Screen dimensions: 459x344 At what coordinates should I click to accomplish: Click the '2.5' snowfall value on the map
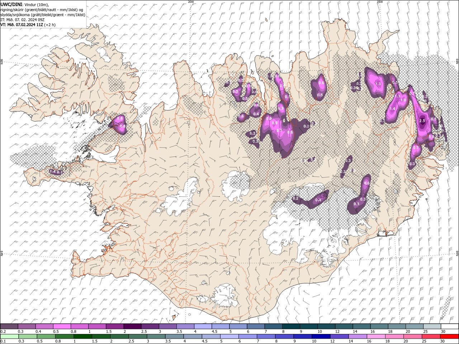422,121
